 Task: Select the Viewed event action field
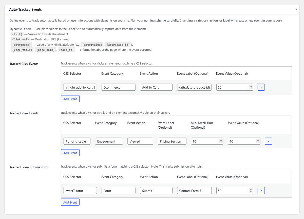coord(140,141)
